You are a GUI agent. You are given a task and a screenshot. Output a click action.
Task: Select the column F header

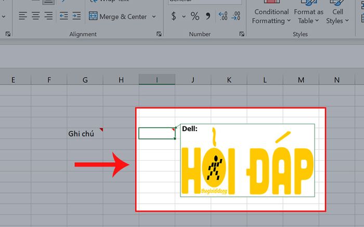click(x=49, y=80)
